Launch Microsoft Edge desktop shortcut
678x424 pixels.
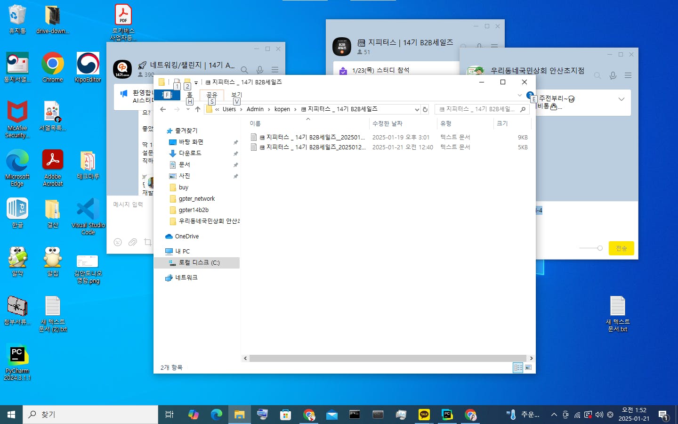(17, 168)
